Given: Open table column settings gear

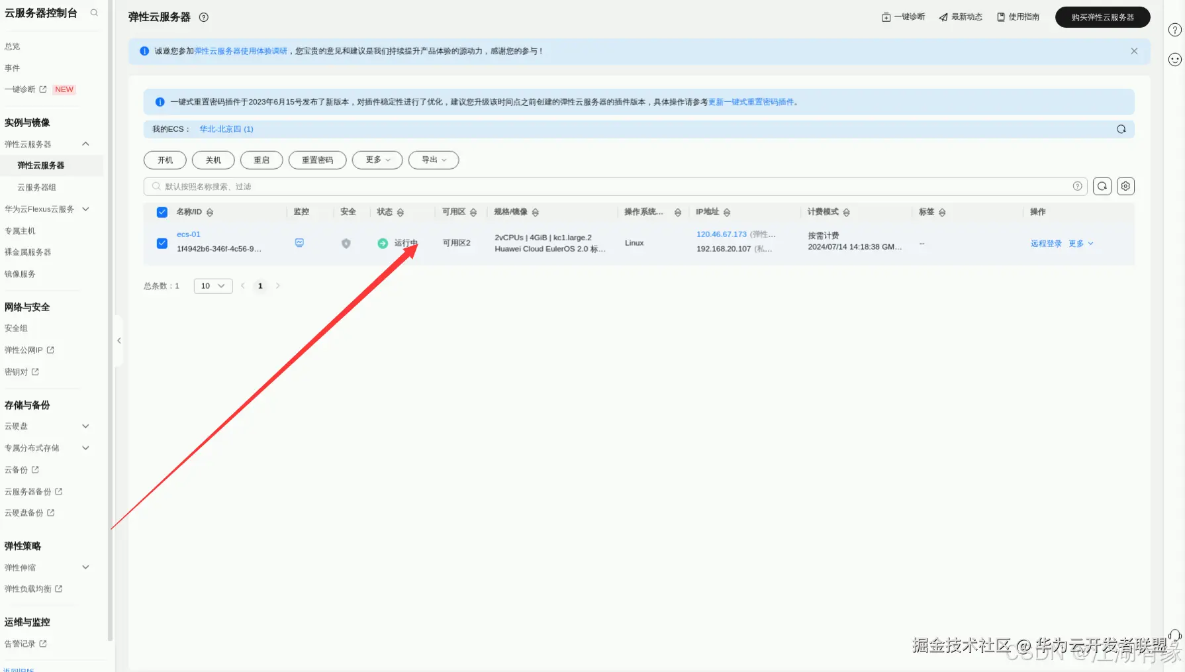Looking at the screenshot, I should click(x=1125, y=187).
